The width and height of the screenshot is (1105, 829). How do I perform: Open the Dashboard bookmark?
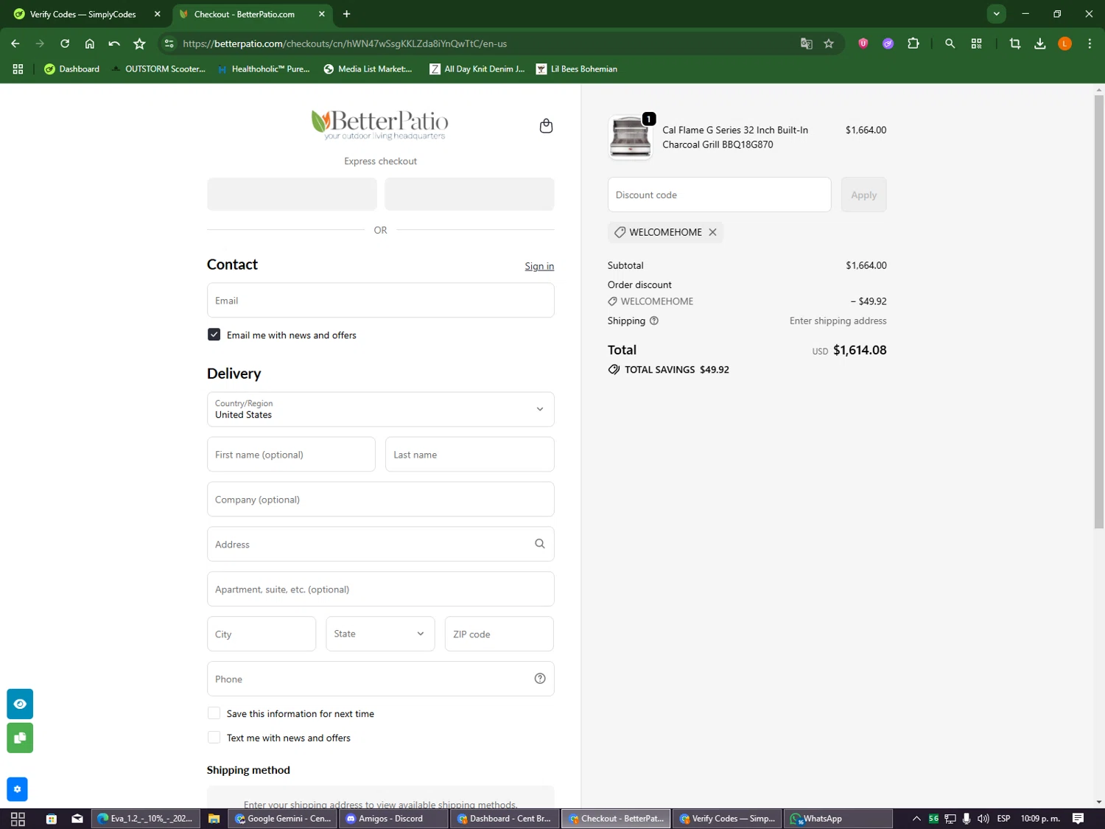[71, 69]
